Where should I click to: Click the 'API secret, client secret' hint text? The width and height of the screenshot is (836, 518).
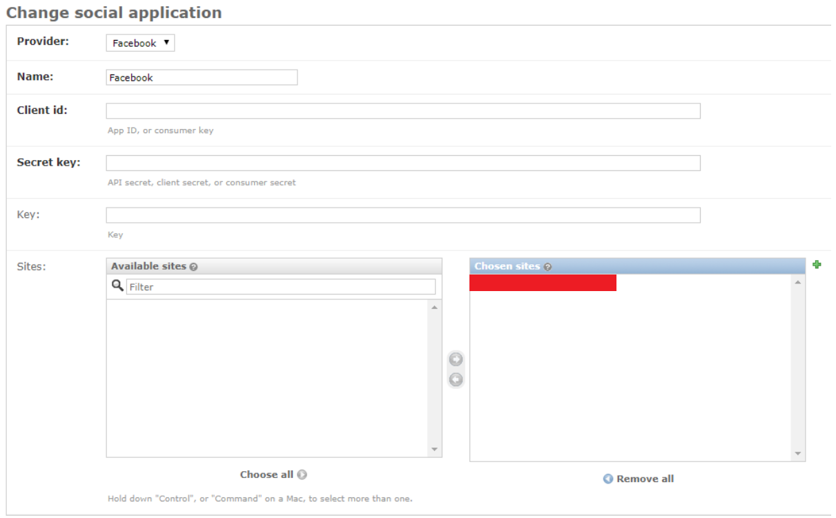202,183
